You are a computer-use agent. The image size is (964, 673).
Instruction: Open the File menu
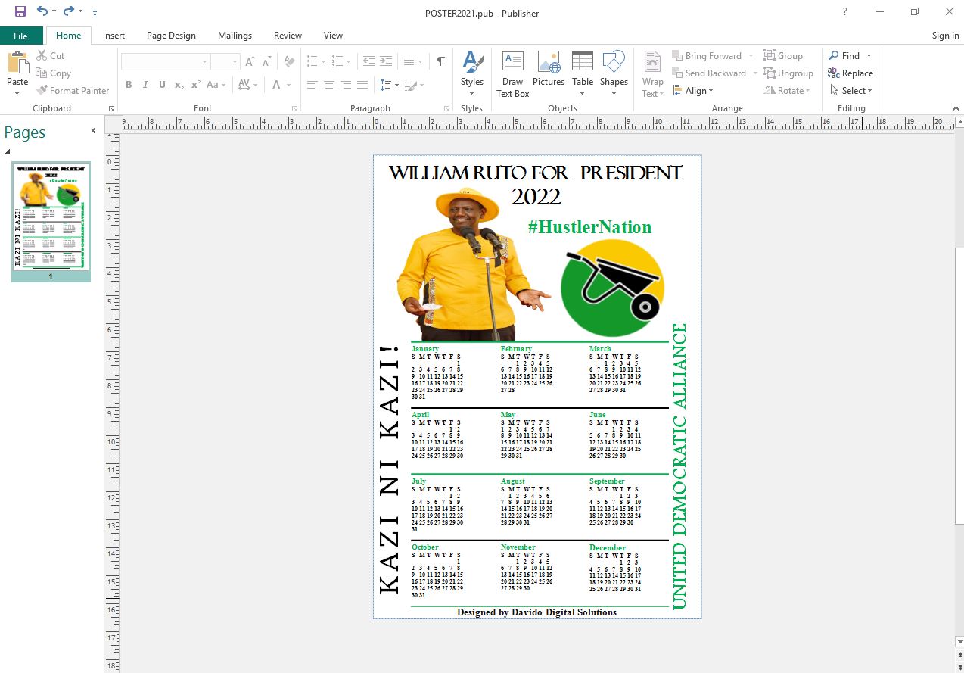coord(20,36)
